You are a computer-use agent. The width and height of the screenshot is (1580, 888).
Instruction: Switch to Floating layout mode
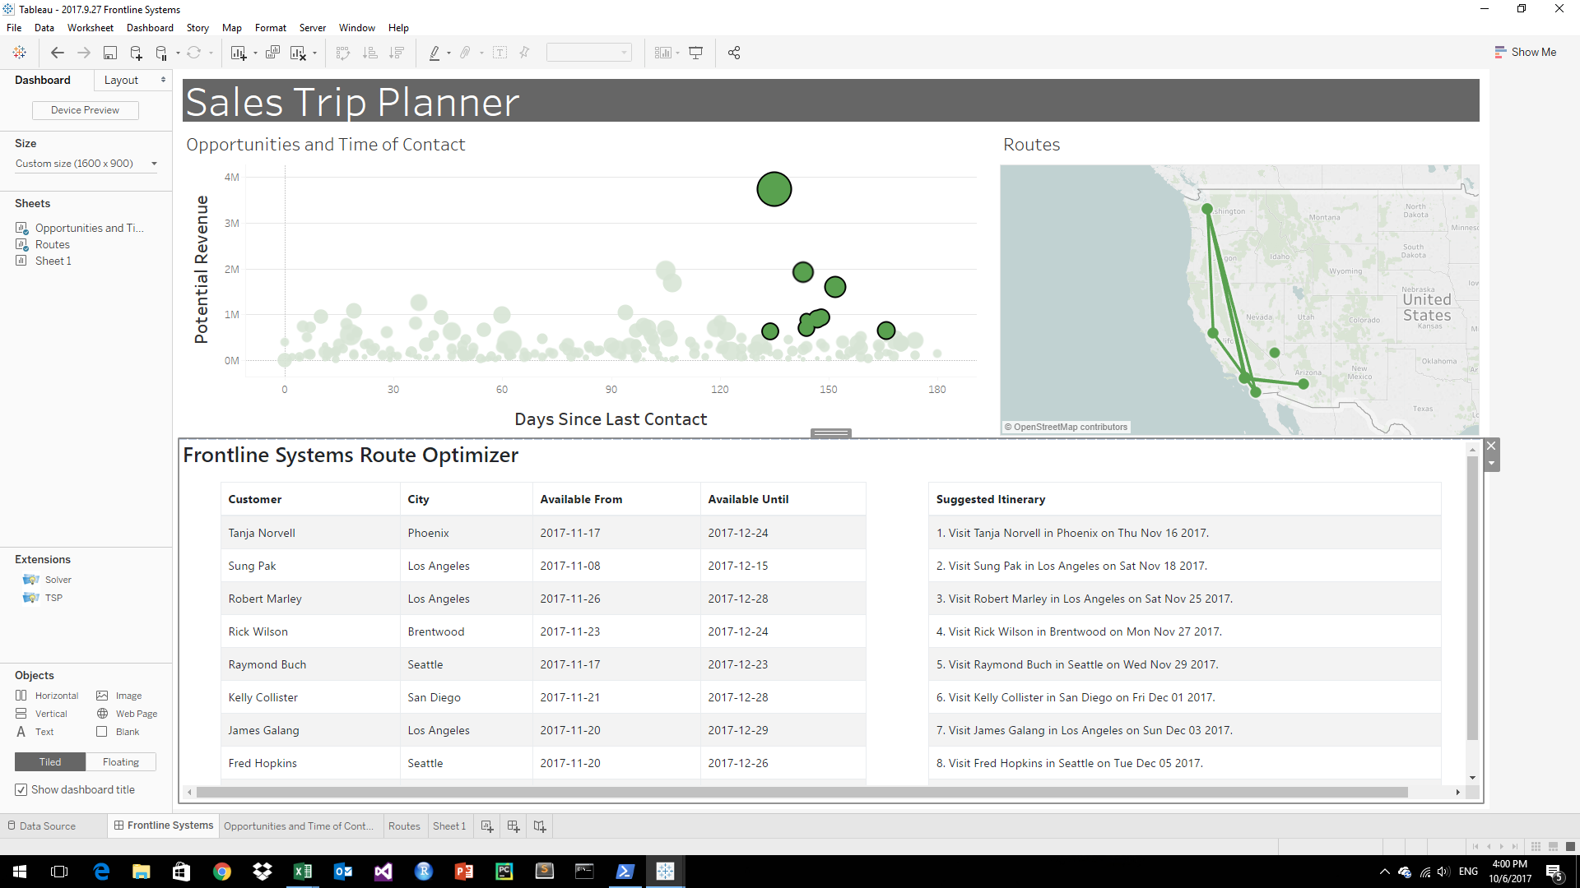121,762
